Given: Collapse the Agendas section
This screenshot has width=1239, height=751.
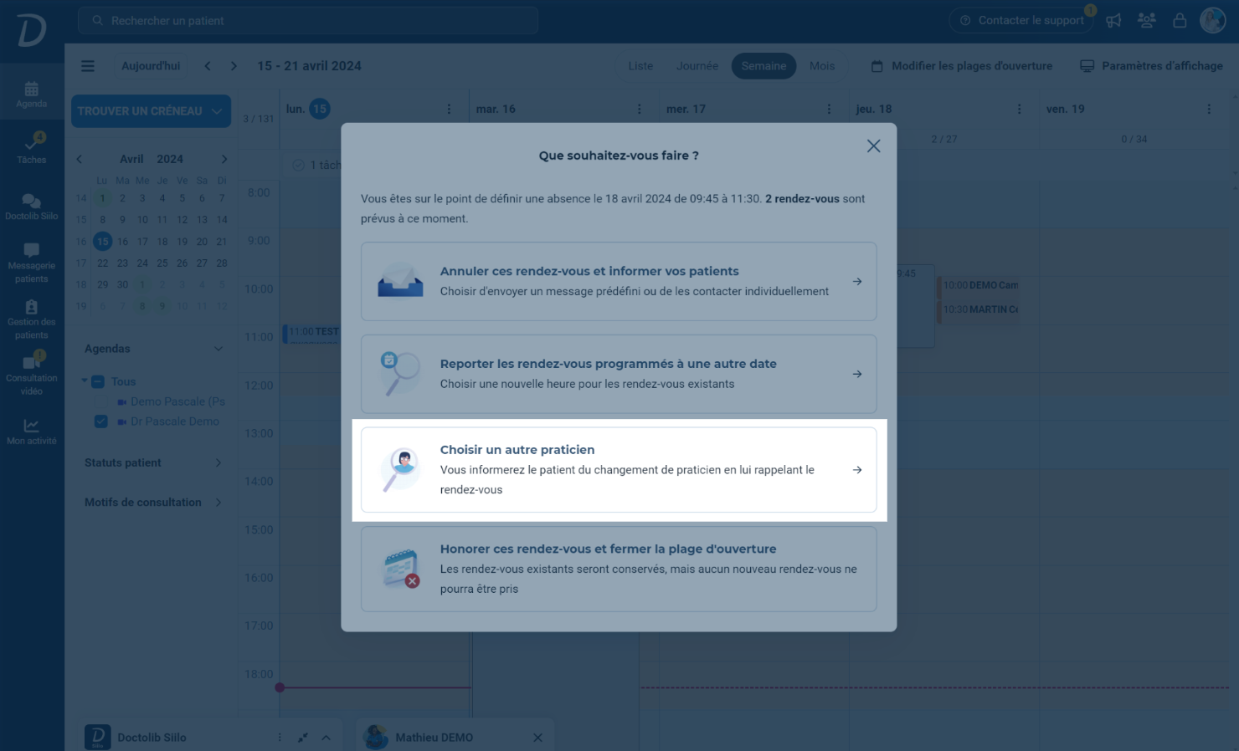Looking at the screenshot, I should click(x=218, y=349).
